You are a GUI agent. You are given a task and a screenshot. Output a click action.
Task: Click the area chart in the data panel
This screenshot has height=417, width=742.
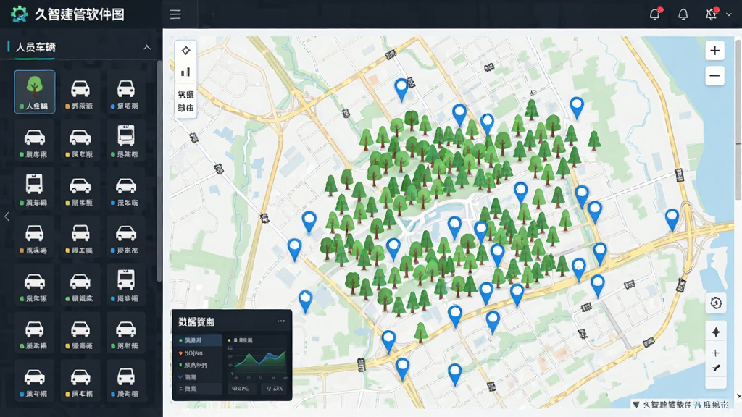pos(259,362)
